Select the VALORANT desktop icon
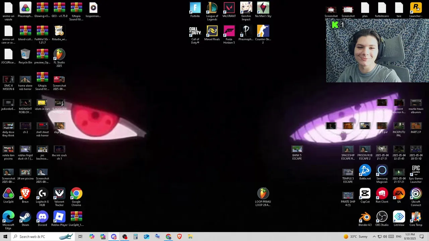 coord(229,10)
